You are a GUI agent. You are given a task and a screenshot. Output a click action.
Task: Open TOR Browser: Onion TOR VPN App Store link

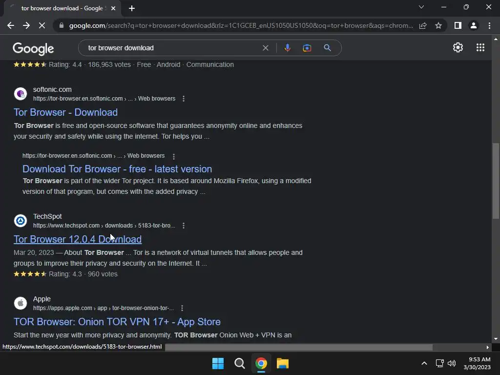click(117, 322)
